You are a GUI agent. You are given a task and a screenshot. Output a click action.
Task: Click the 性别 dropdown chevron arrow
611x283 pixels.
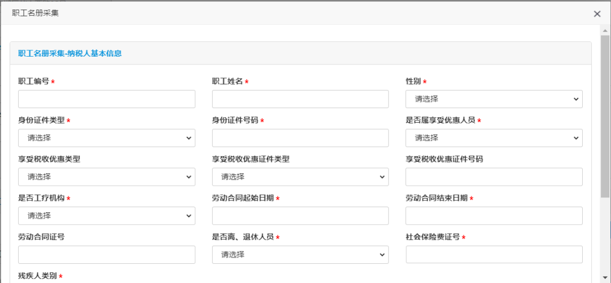(576, 100)
